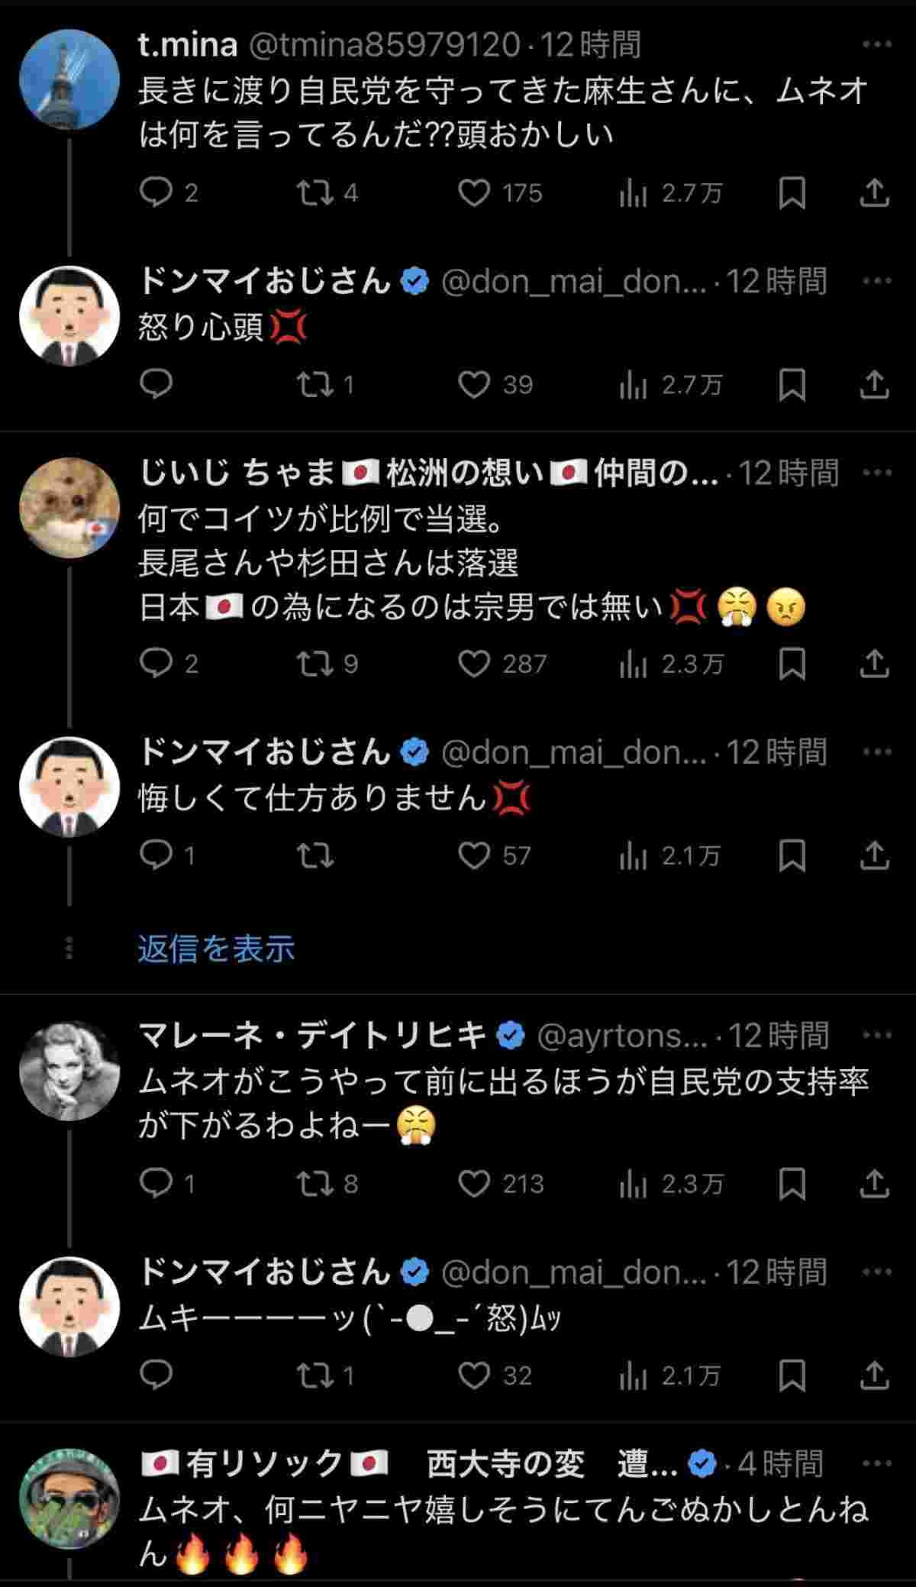This screenshot has height=1587, width=916.
Task: Open マレーネ・デイトリヒキ's black-and-white avatar
Action: tap(69, 1070)
